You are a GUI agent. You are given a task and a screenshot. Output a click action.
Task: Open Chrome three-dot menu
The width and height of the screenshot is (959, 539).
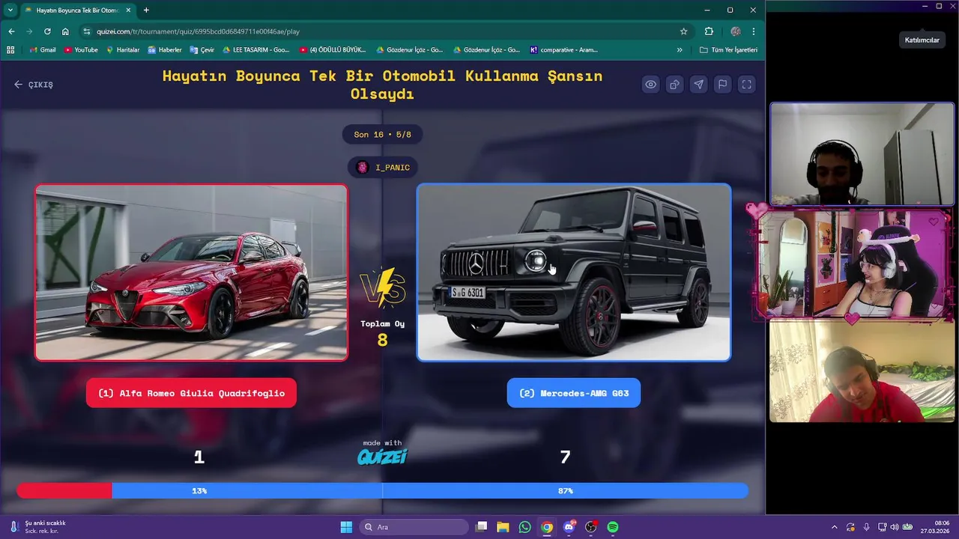(x=753, y=31)
